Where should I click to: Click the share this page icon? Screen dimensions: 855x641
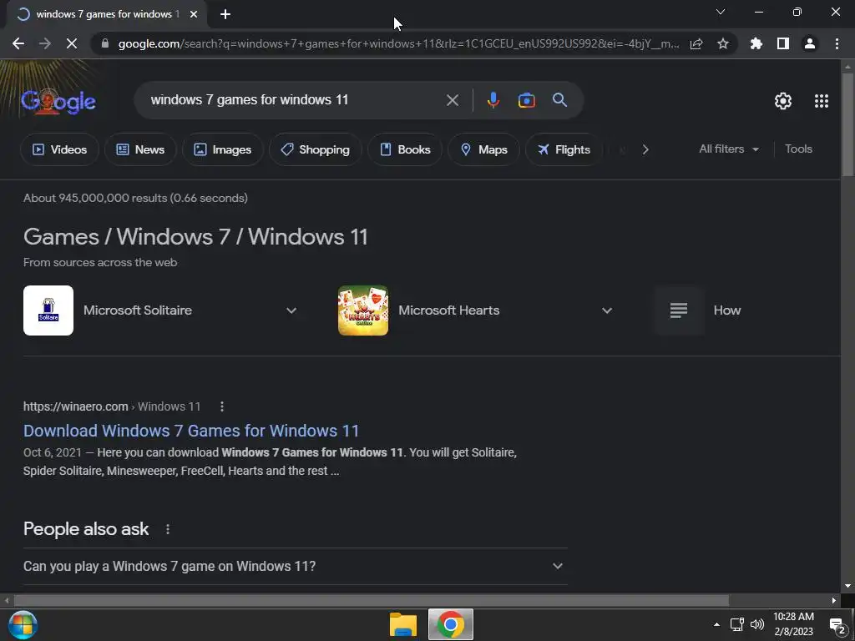(696, 43)
